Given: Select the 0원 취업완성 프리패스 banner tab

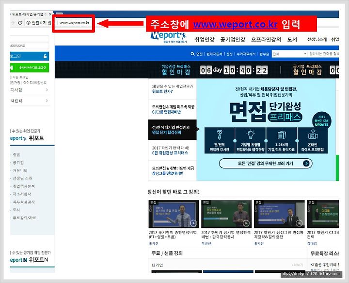Looking at the screenshot, I should coord(172,150).
